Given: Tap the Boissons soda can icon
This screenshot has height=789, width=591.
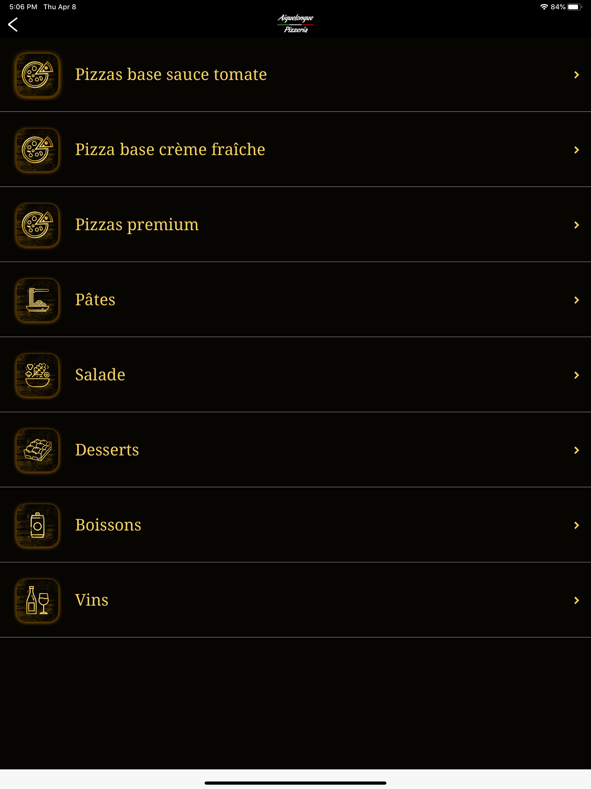Looking at the screenshot, I should coord(38,525).
